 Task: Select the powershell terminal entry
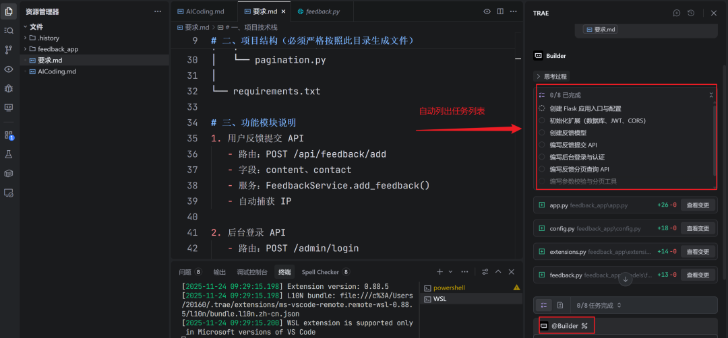(x=471, y=288)
